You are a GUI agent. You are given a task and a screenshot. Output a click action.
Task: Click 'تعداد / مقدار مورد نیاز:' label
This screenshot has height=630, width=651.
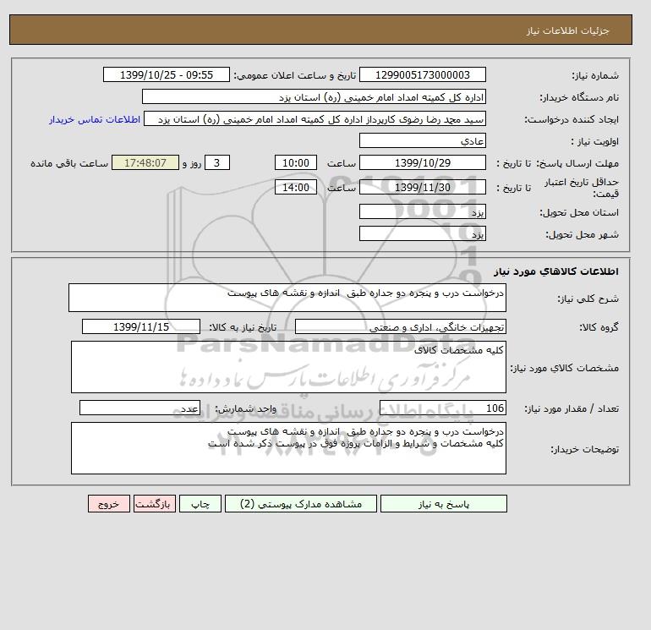click(572, 408)
